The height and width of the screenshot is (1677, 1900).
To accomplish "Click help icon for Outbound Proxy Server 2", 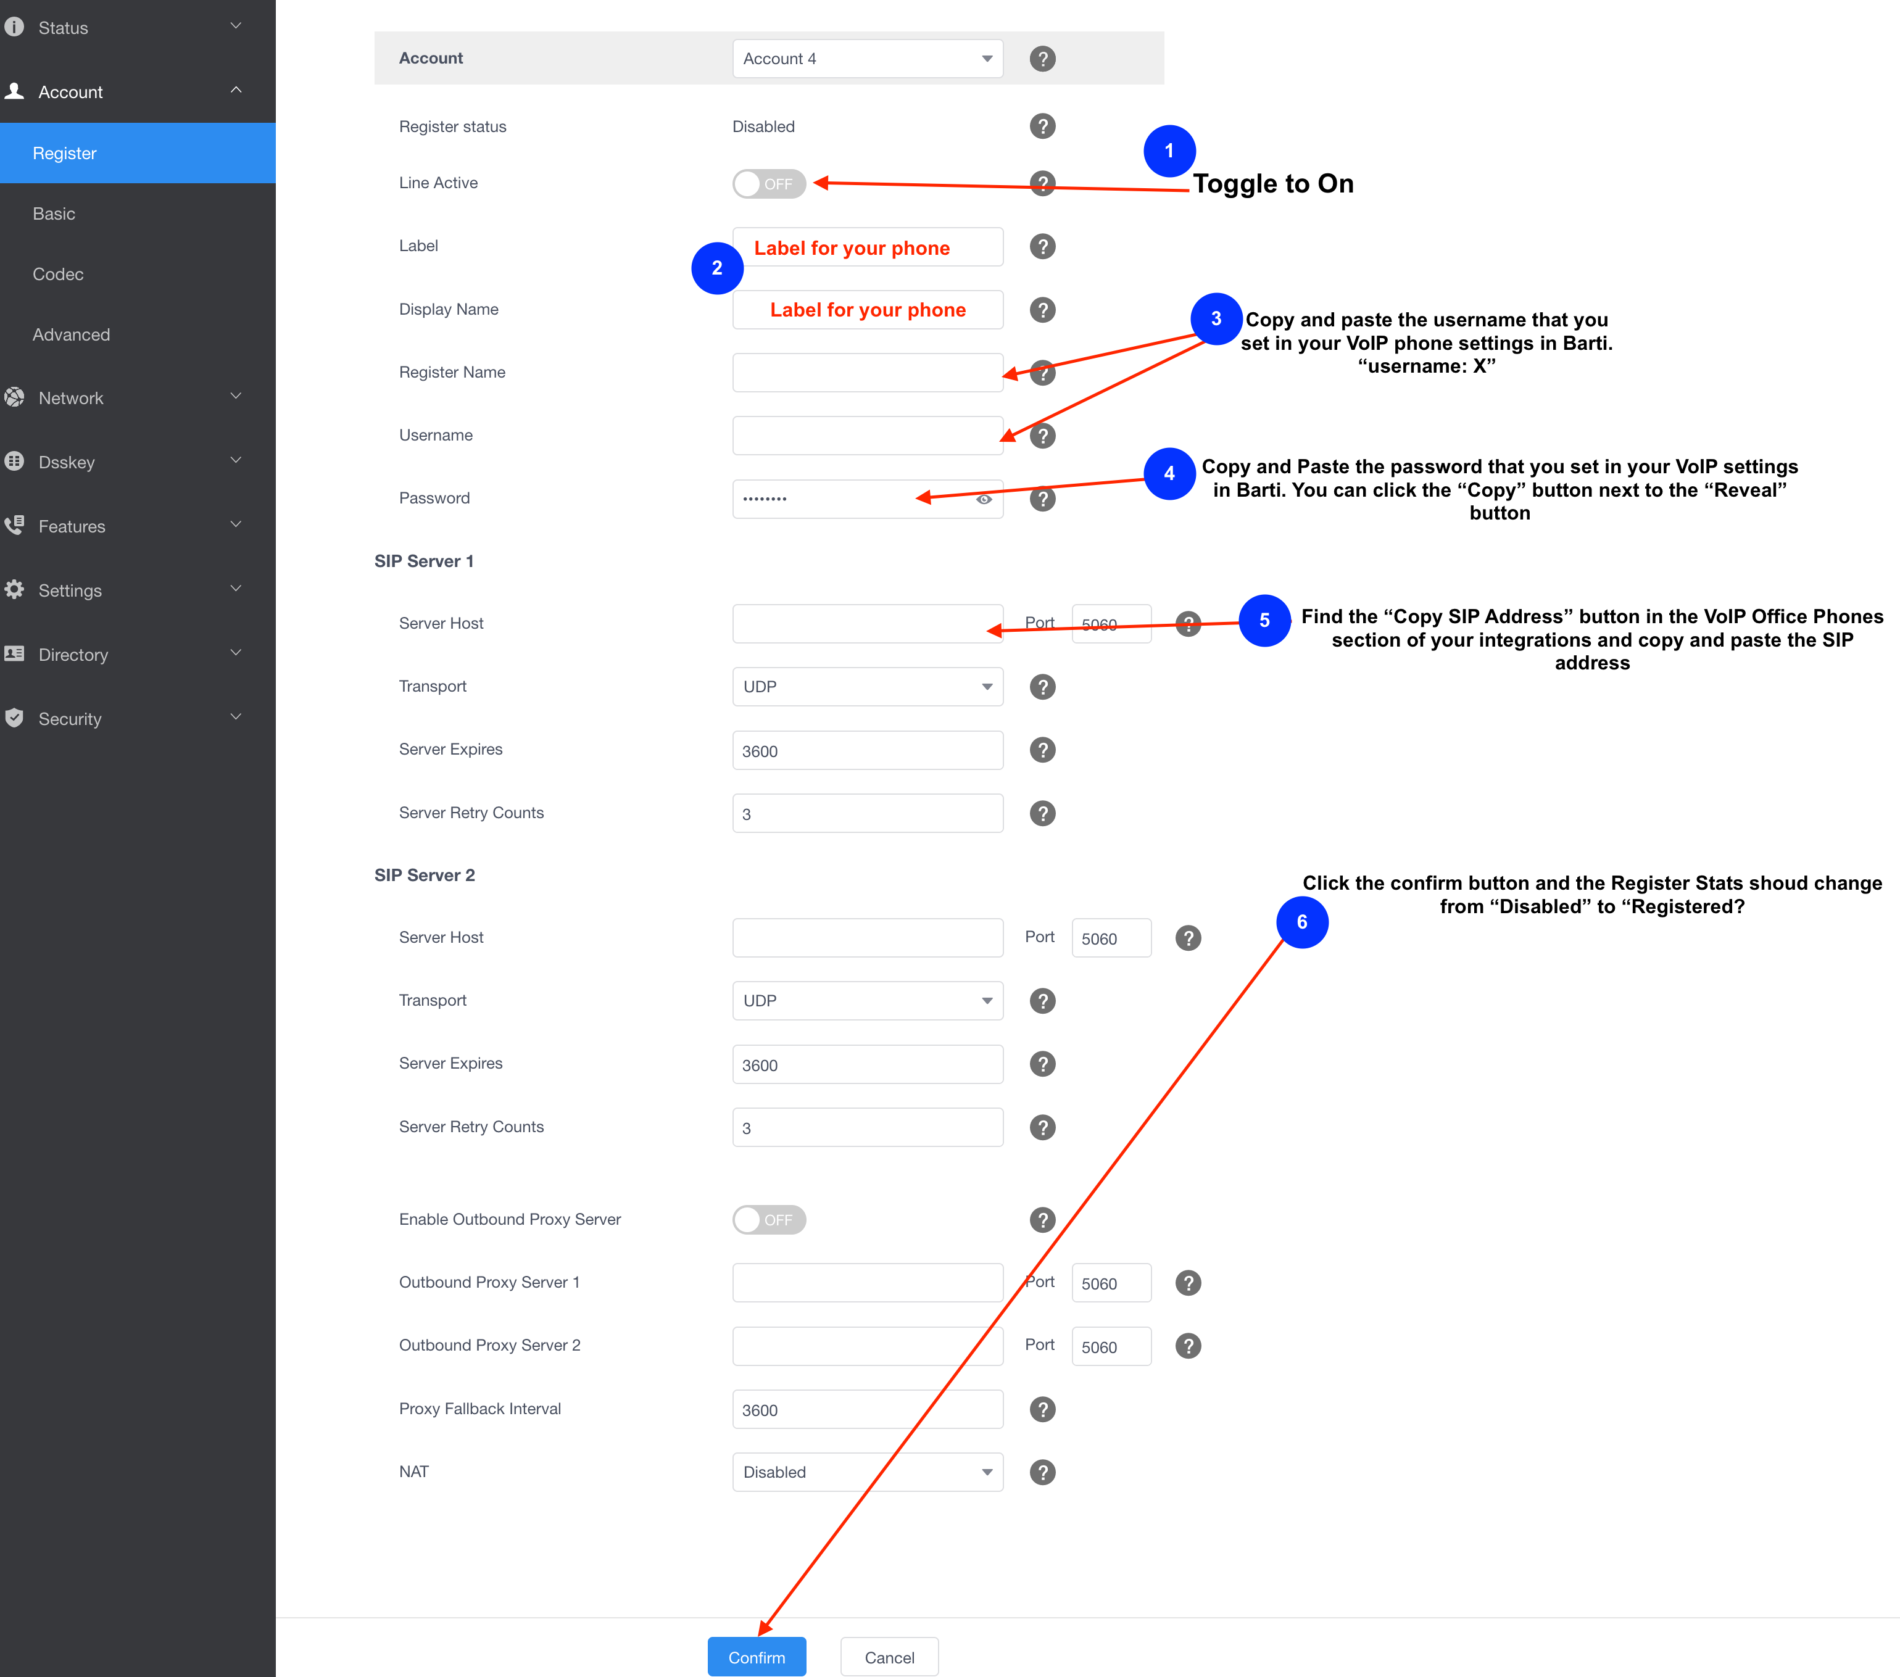I will (1188, 1346).
